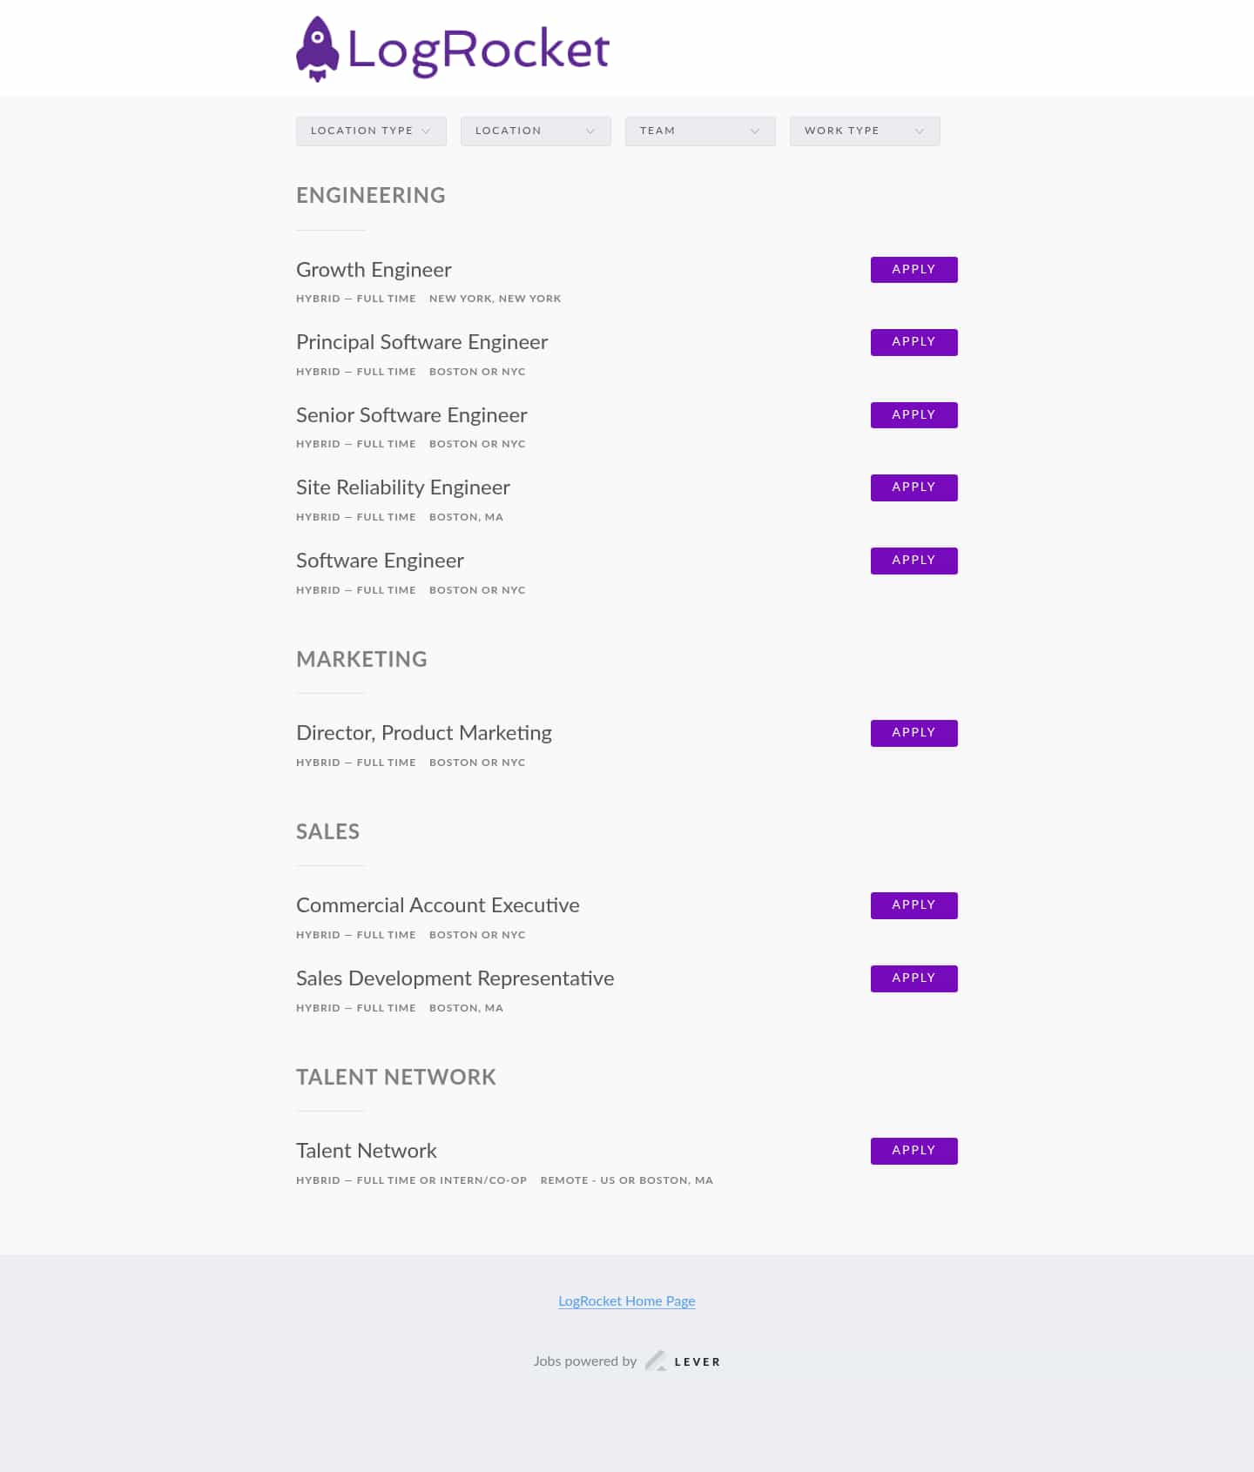The height and width of the screenshot is (1472, 1254).
Task: Visit the LogRocket Home Page link
Action: coord(626,1301)
